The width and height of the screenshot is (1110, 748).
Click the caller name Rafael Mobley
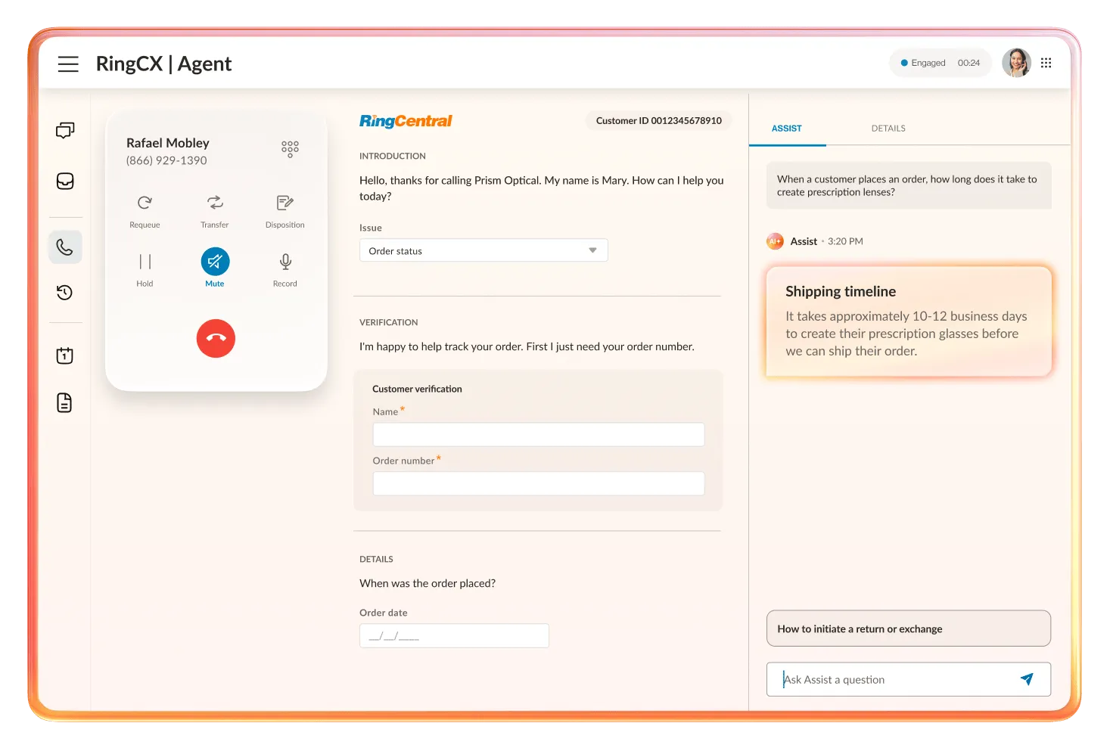[168, 143]
